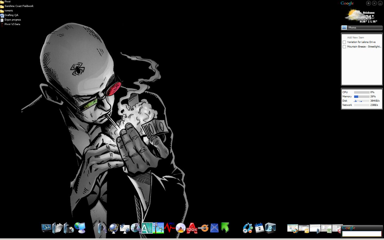
Task: Open the red heartbeat monitor dock icon
Action: 169,228
